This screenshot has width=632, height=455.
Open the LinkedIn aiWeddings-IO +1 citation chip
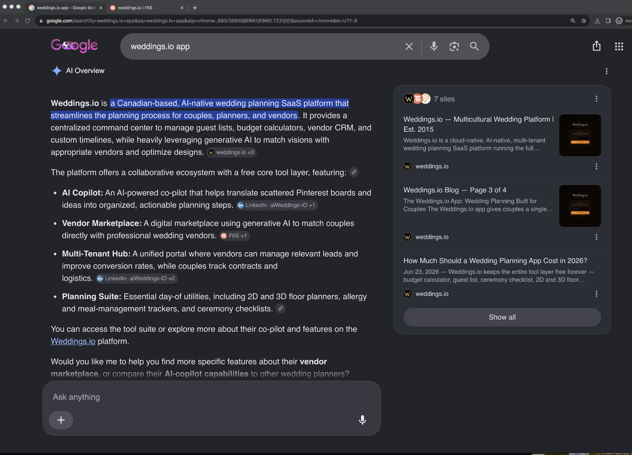[x=277, y=205]
